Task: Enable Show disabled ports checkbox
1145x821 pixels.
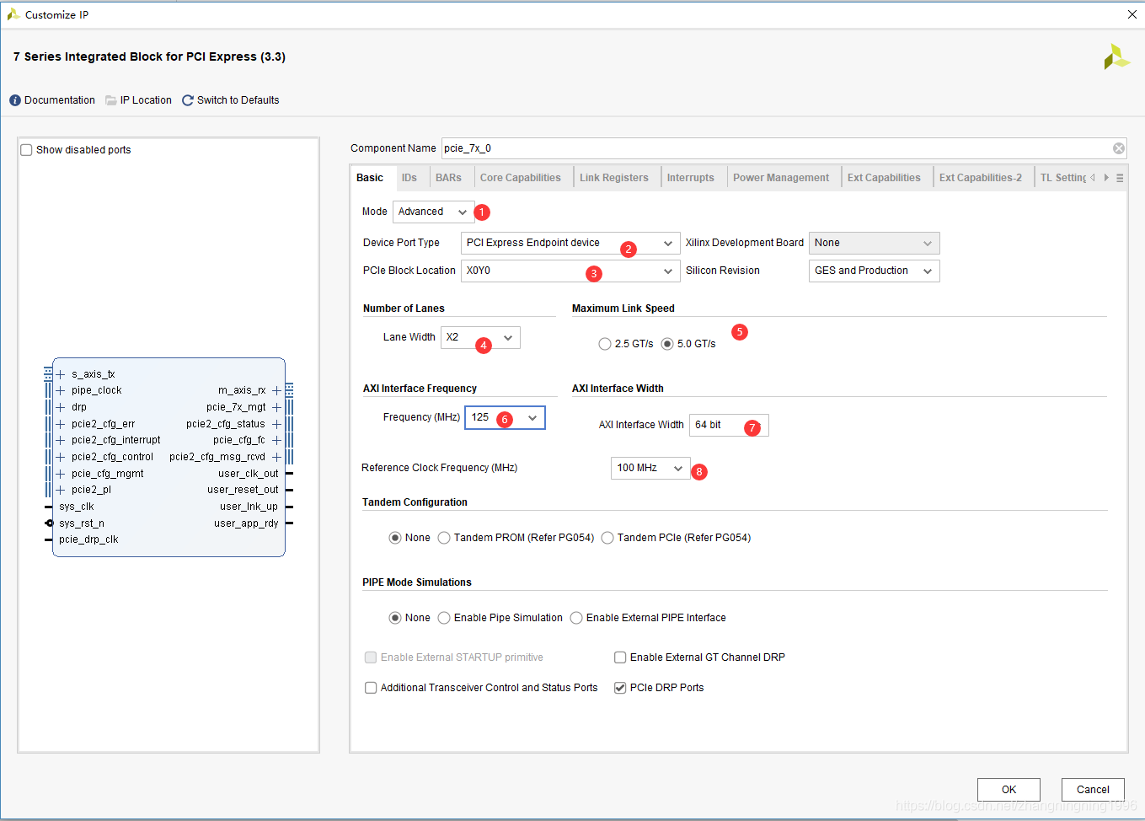Action: (26, 150)
